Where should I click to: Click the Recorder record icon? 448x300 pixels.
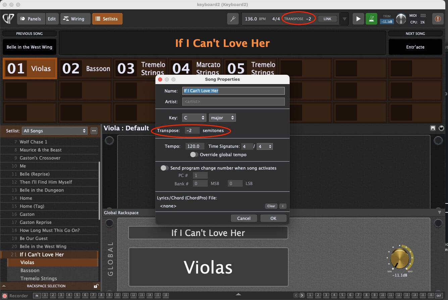pyautogui.click(x=5, y=296)
